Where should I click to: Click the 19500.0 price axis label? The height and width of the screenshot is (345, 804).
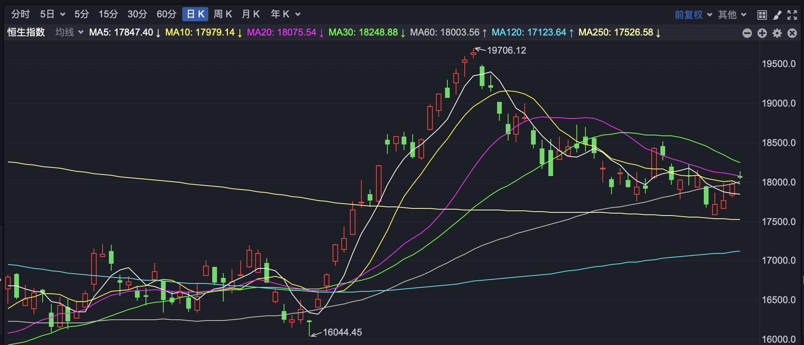pos(779,64)
